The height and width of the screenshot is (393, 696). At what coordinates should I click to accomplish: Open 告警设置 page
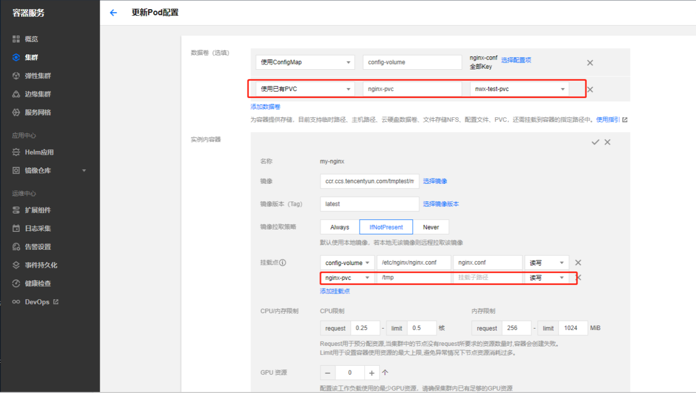[38, 247]
